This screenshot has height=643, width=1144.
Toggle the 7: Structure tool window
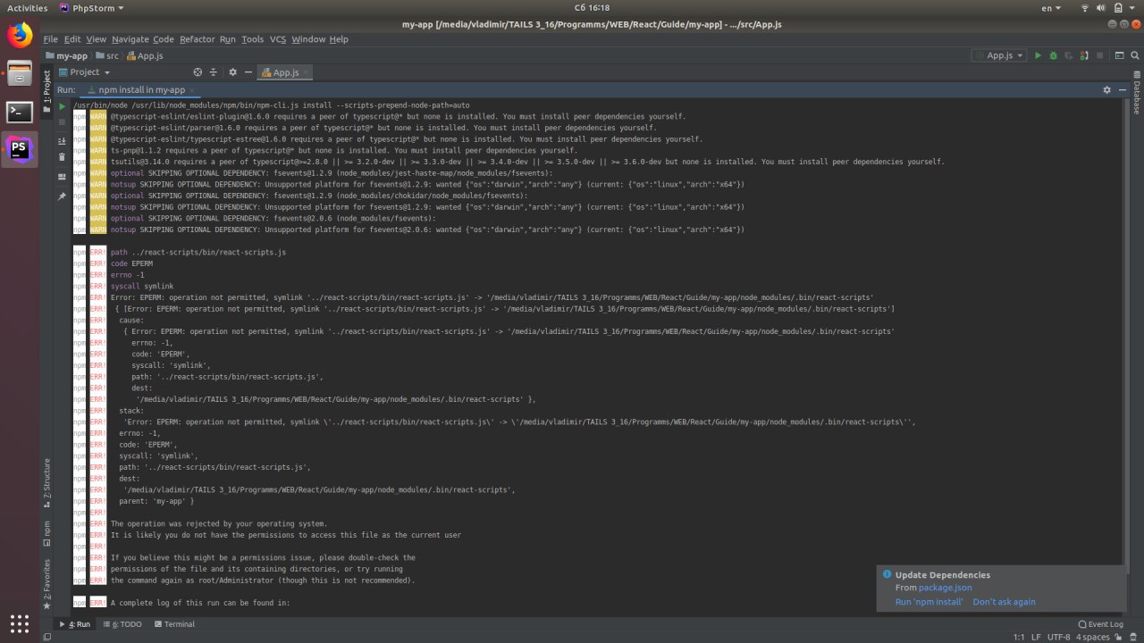pos(47,483)
